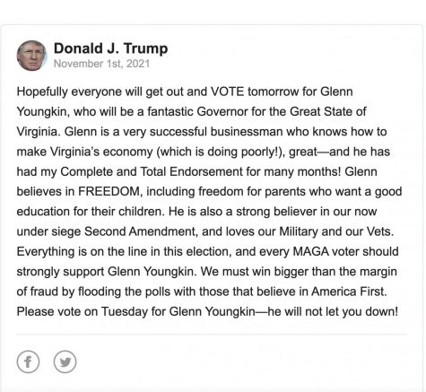Click the words "of fraud by flooding"
Image resolution: width=426 pixels, height=392 pixels.
[x=68, y=292]
